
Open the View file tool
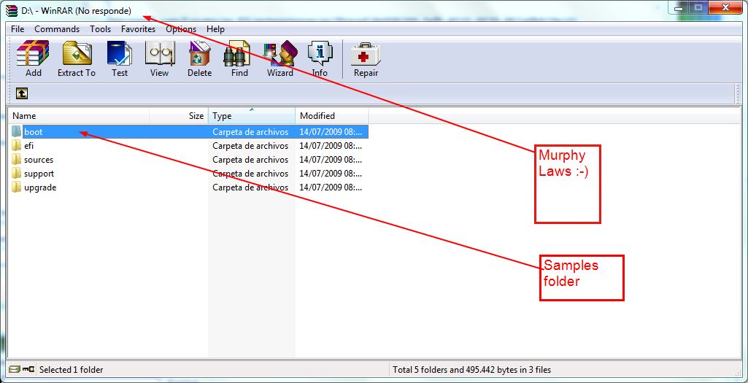point(159,58)
